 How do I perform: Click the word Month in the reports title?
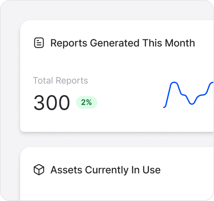[180, 43]
